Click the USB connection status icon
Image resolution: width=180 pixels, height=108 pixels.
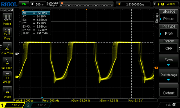(x=168, y=105)
